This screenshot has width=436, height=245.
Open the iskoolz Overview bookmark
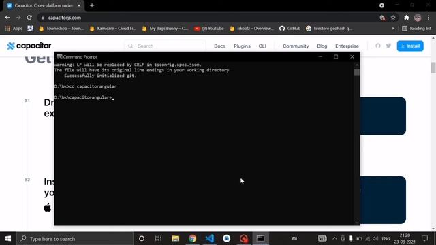[252, 29]
